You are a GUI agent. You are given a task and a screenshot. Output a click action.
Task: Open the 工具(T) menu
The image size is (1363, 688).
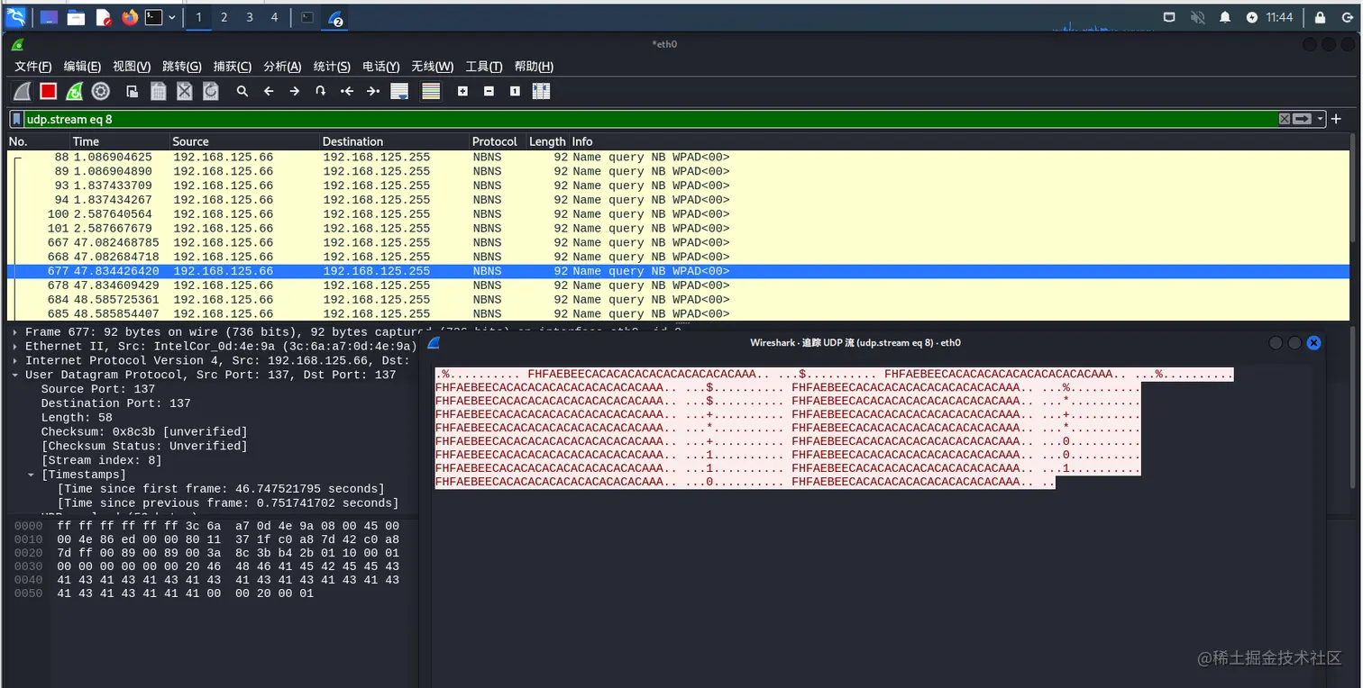pyautogui.click(x=484, y=67)
